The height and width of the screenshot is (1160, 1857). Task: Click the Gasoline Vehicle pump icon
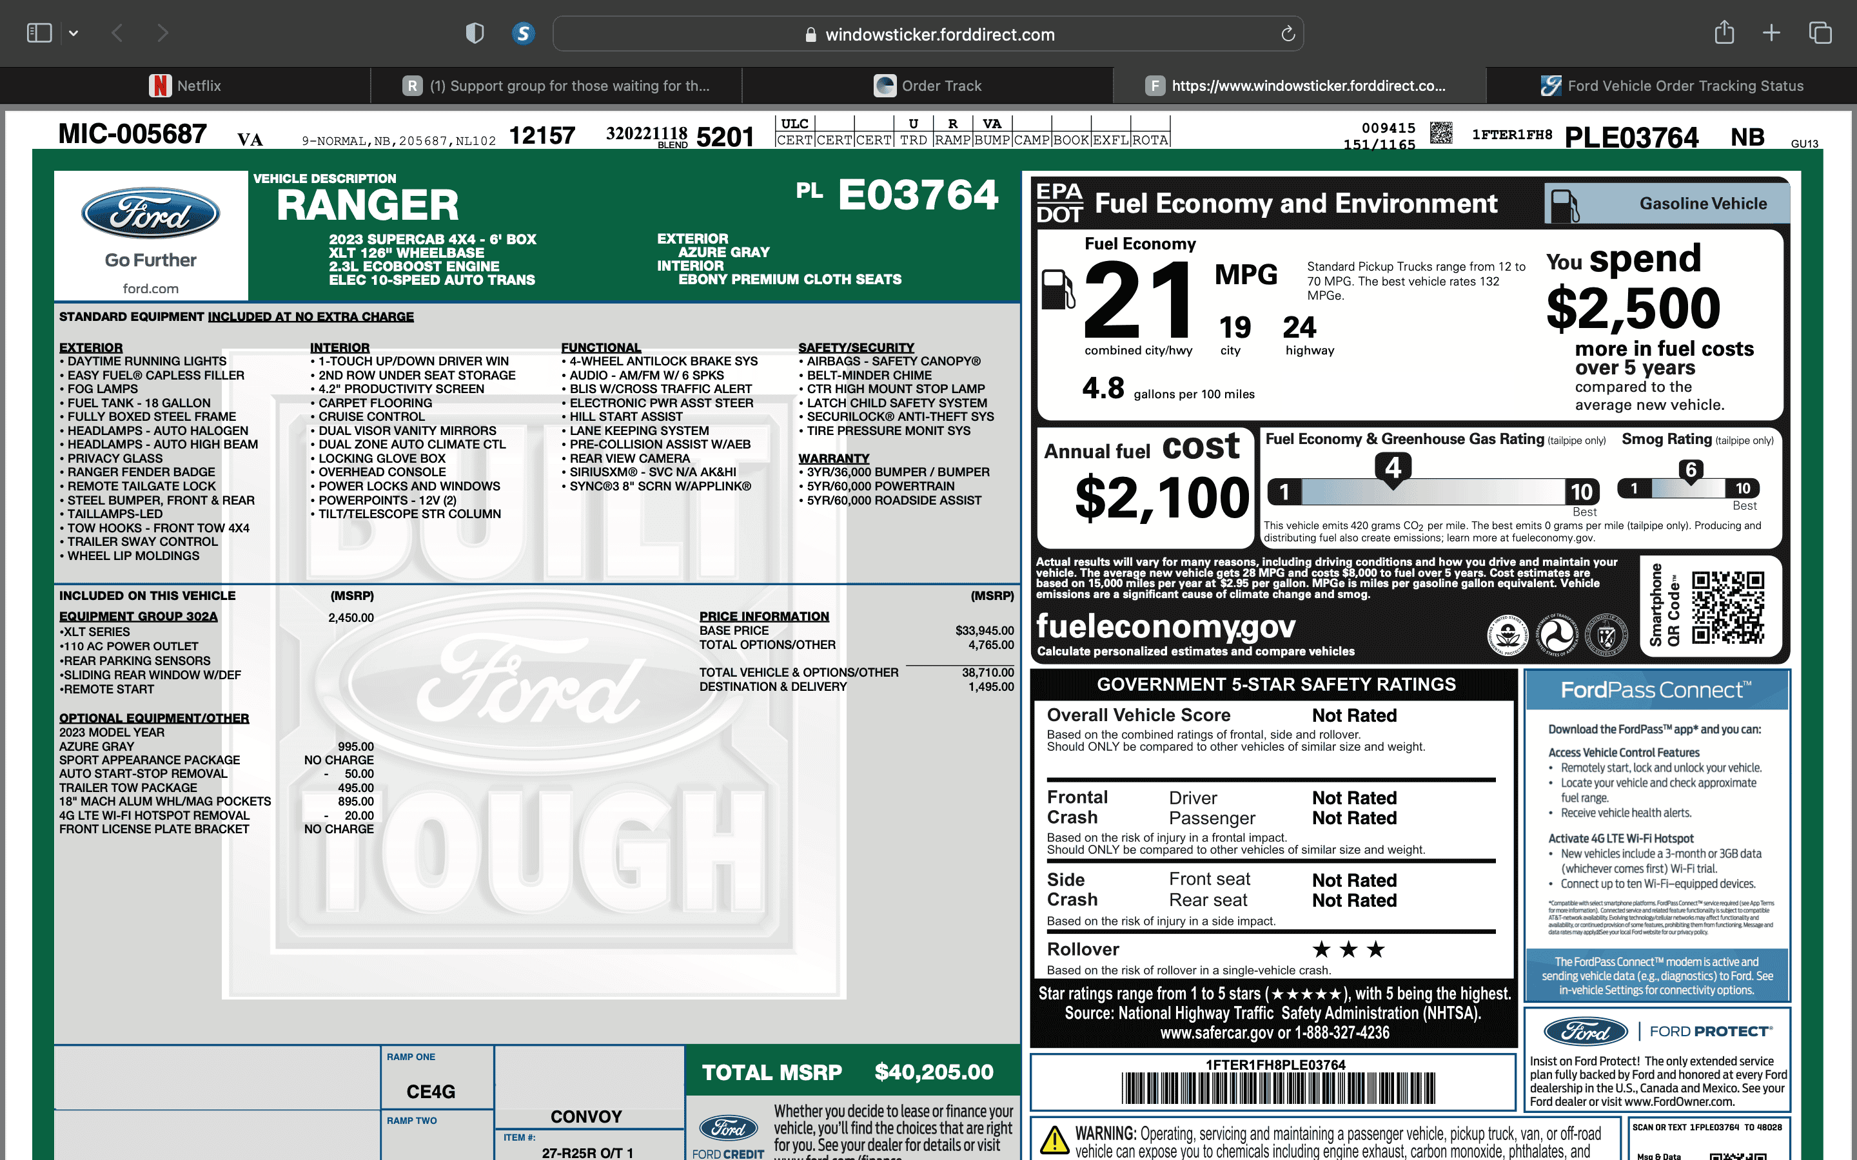point(1565,205)
